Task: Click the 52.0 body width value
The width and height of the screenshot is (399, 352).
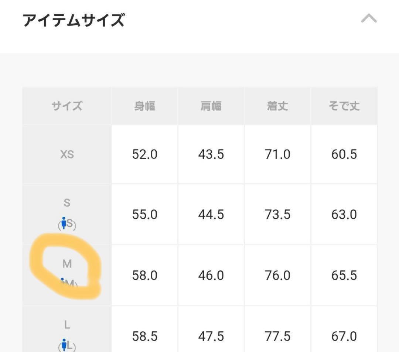Action: tap(144, 154)
